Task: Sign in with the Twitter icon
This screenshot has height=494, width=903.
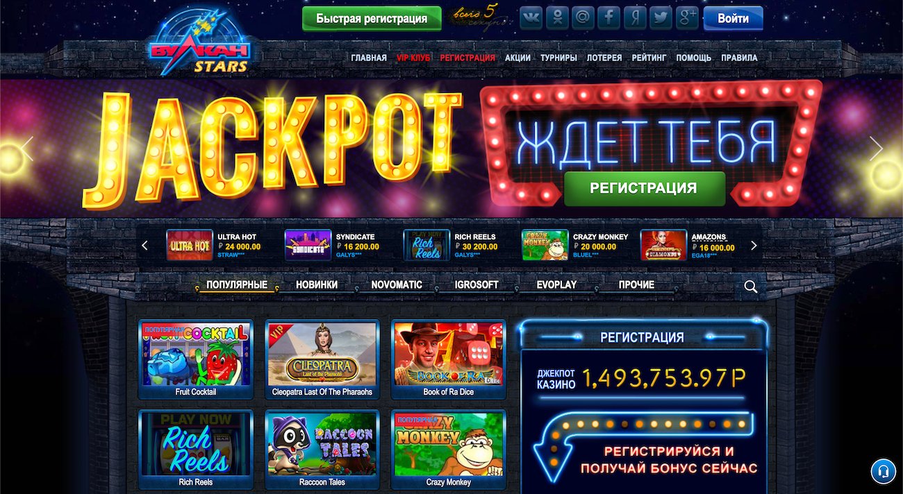Action: pos(661,18)
